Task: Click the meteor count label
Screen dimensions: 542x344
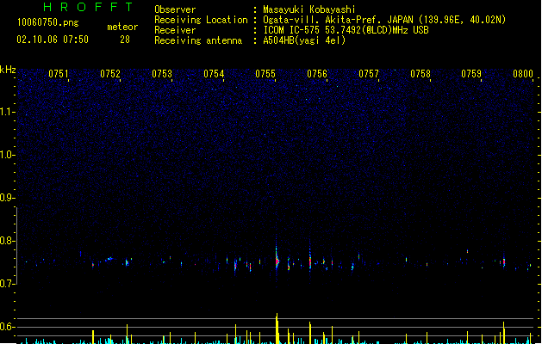Action: (x=122, y=27)
